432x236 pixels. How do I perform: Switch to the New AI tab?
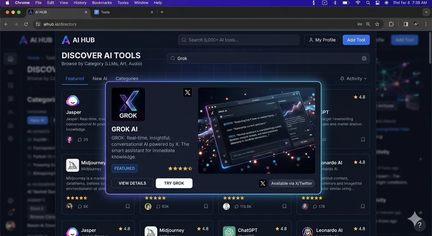(100, 79)
